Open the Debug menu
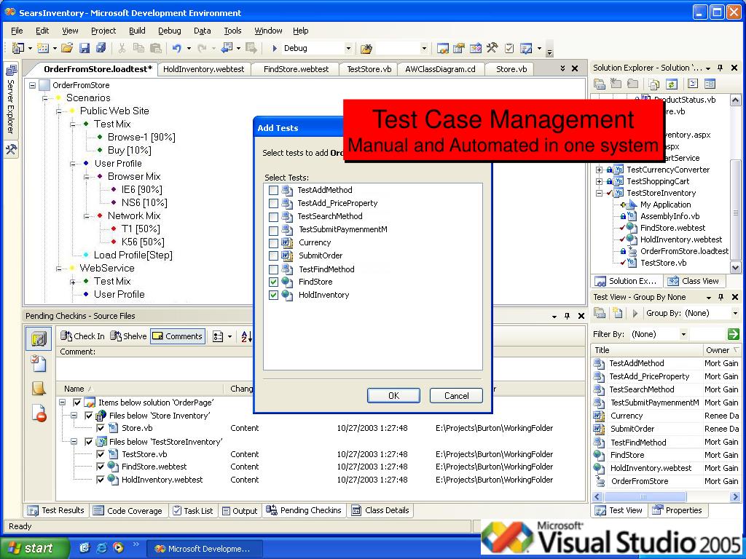Viewport: 746px width, 559px height. [x=169, y=31]
